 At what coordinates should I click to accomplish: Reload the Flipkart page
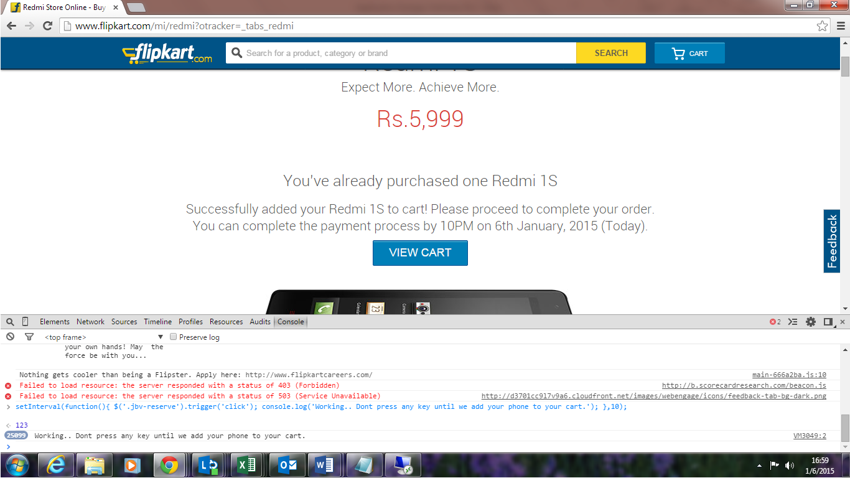point(47,26)
